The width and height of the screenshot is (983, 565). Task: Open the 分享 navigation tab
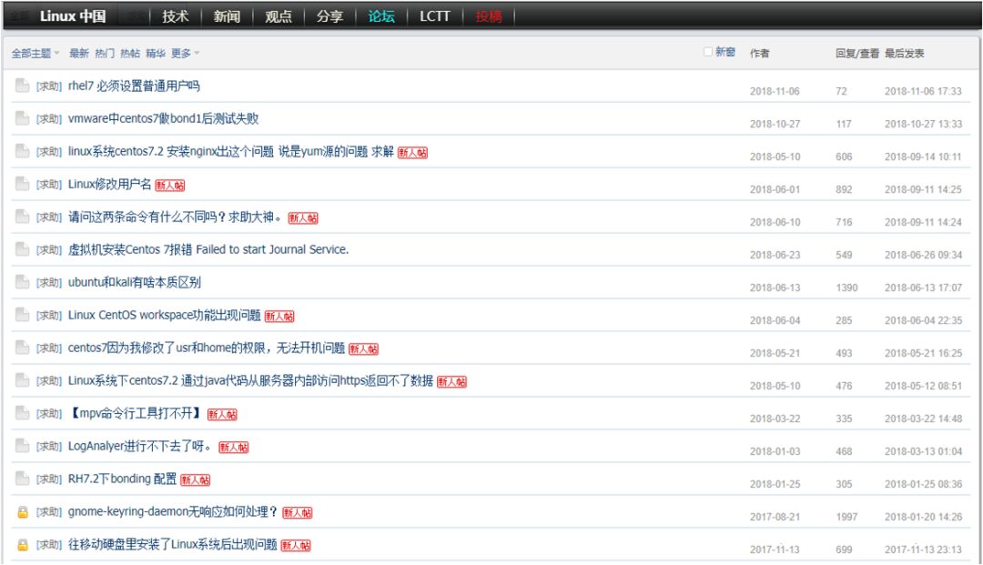click(x=329, y=16)
